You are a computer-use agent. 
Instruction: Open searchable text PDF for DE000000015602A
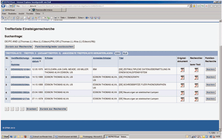click(x=196, y=93)
